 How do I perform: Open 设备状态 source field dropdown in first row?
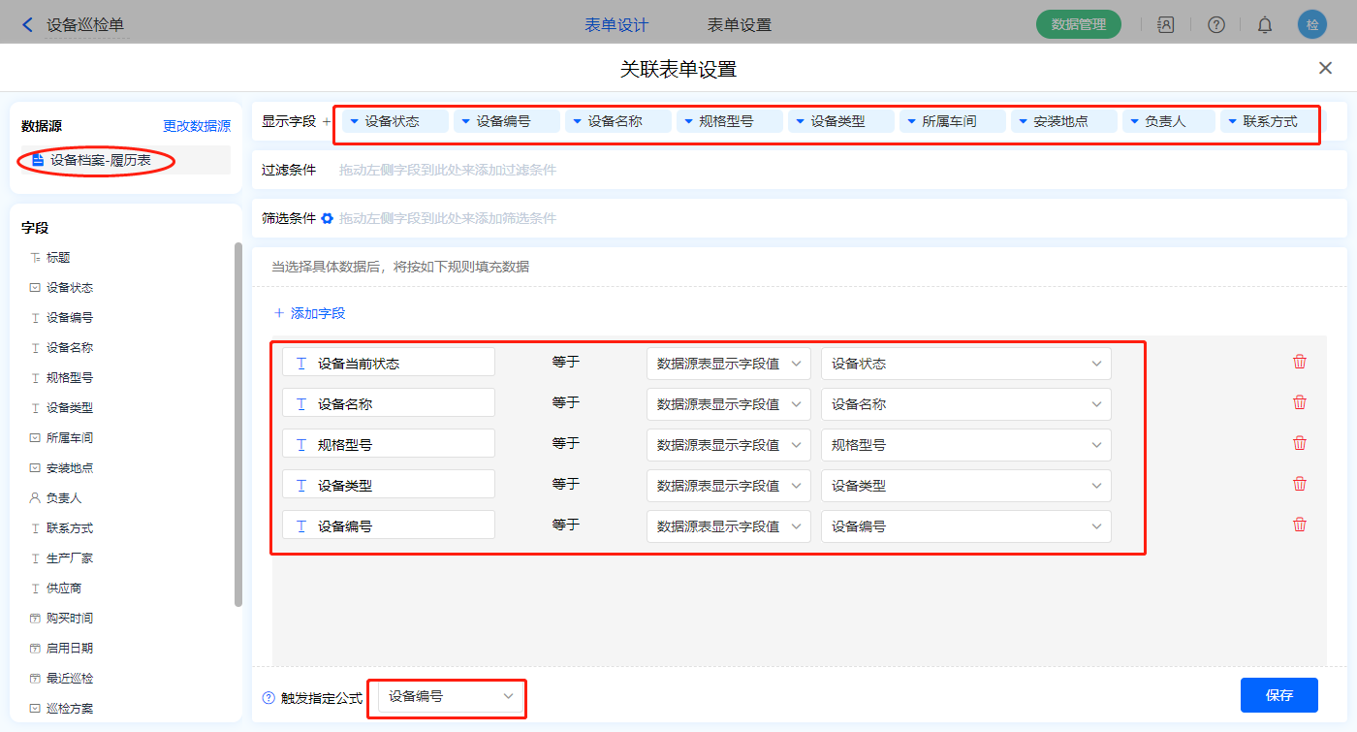tap(965, 364)
